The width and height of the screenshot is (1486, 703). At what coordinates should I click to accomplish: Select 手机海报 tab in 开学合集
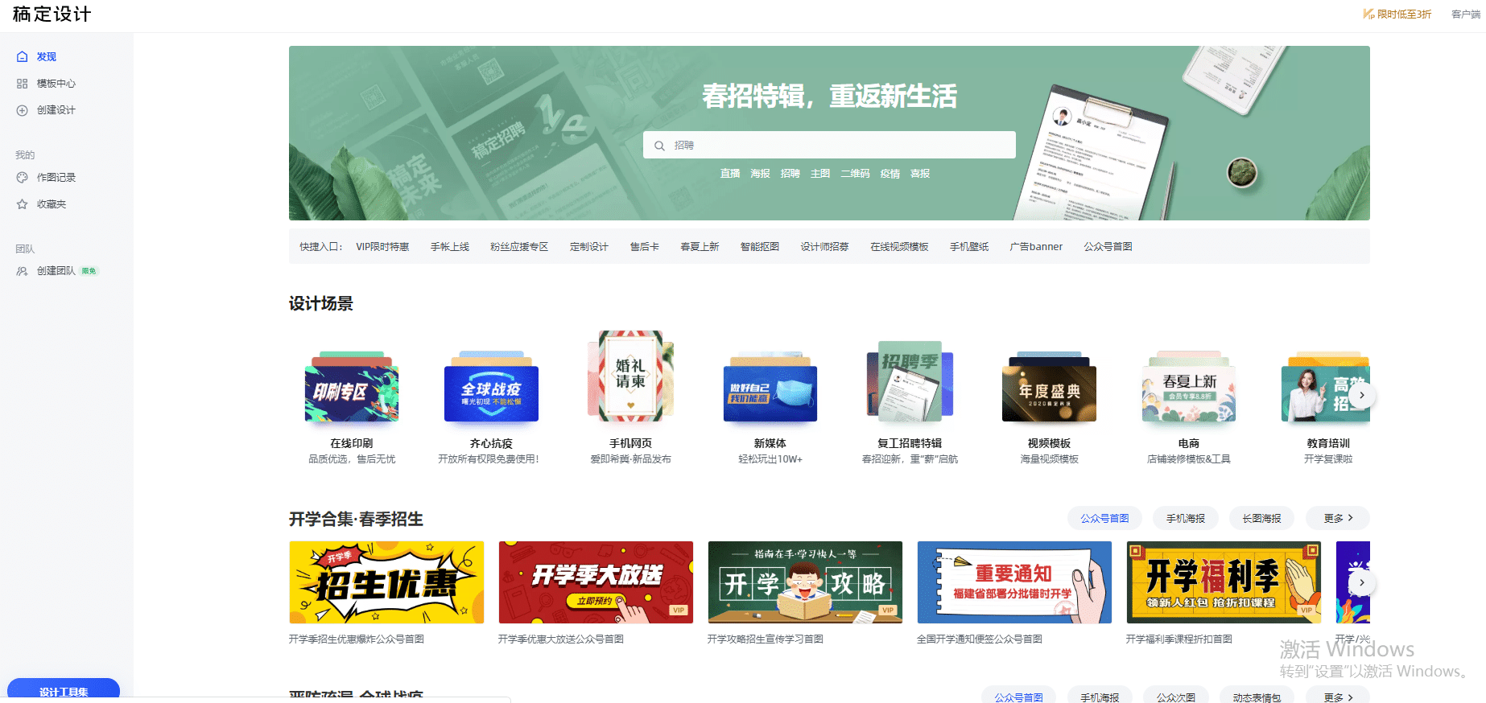pos(1186,519)
